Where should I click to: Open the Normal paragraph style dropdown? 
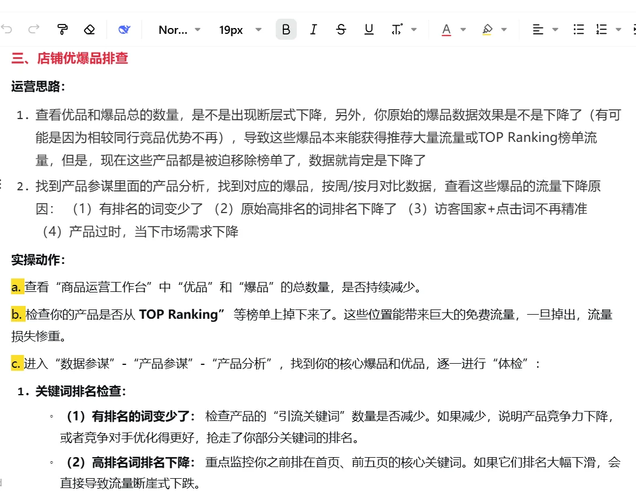(180, 30)
